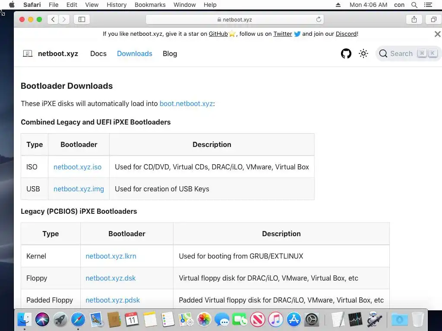Click the 'con' user name in menu bar
The width and height of the screenshot is (442, 331).
pos(399,5)
